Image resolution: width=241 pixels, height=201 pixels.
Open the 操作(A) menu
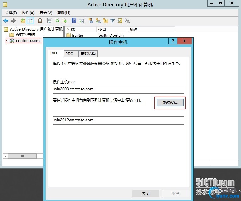pos(28,13)
